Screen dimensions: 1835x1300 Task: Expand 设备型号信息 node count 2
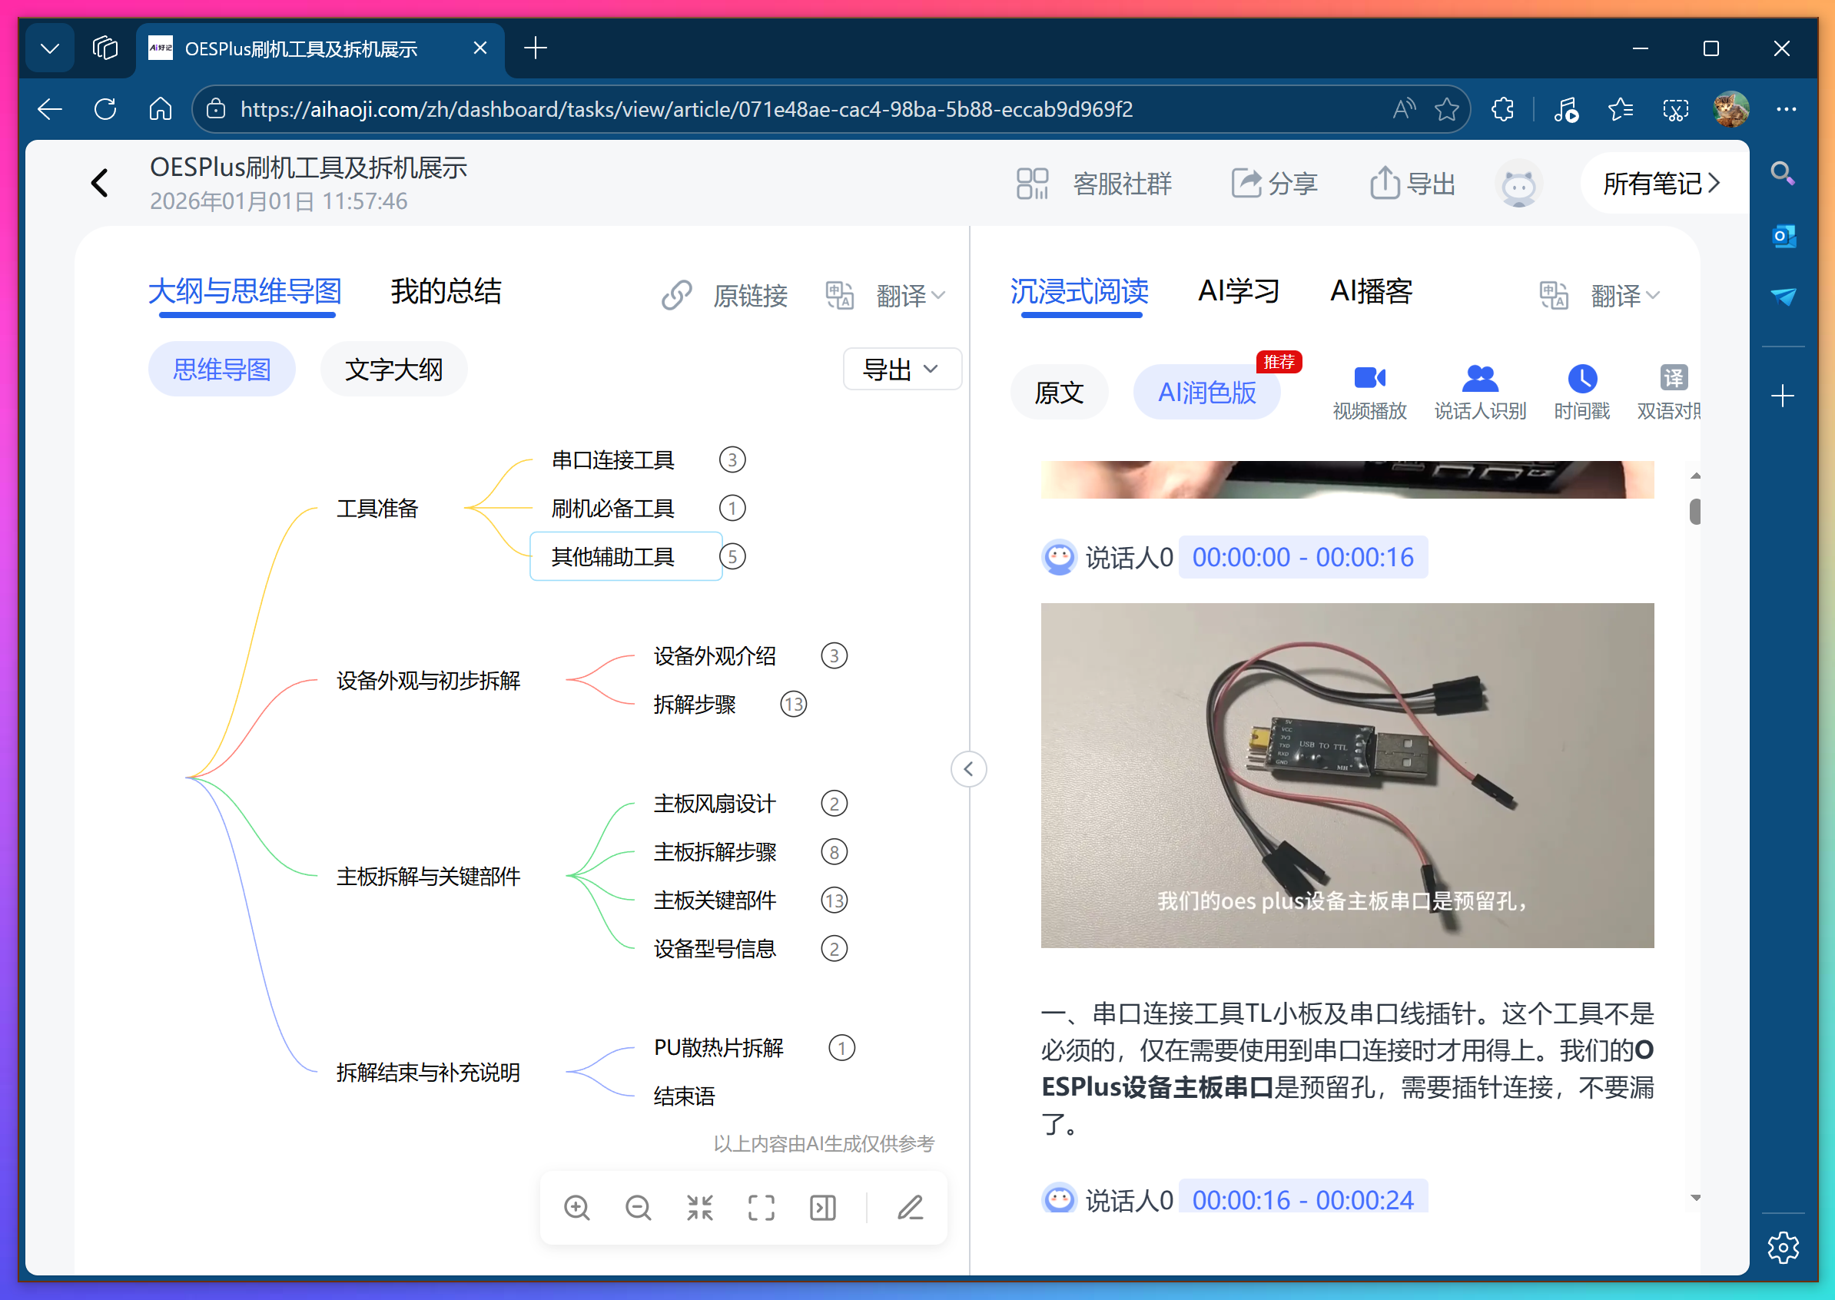click(x=835, y=949)
